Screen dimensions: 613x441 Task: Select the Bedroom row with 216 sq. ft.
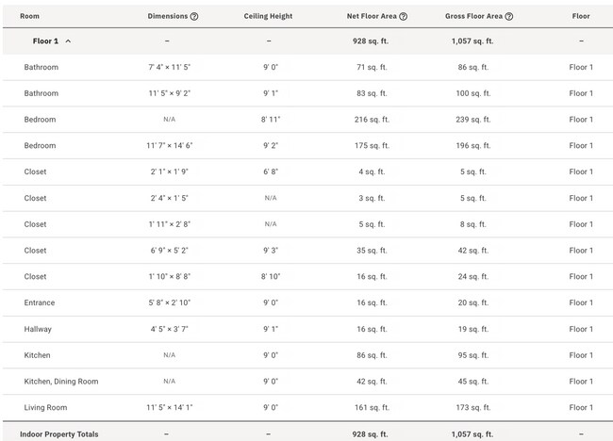[x=307, y=120]
